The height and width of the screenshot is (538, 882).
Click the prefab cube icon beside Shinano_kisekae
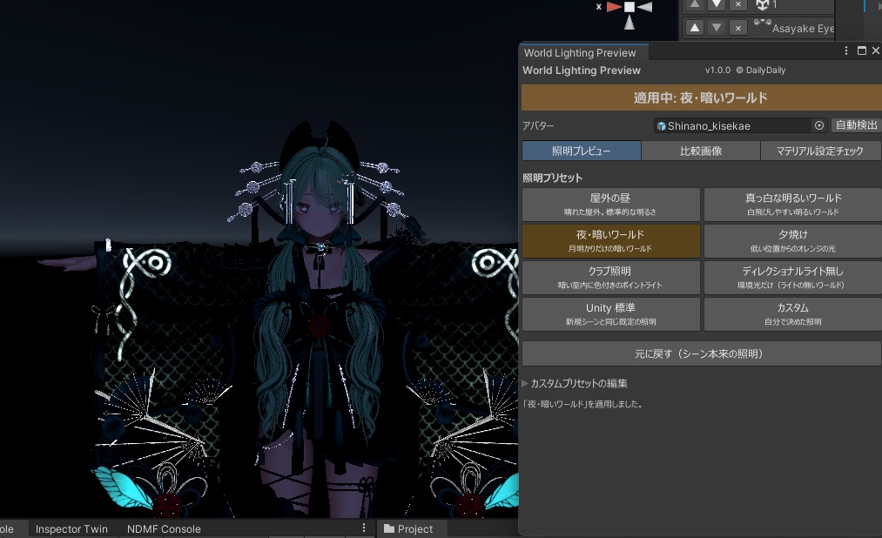coord(662,126)
